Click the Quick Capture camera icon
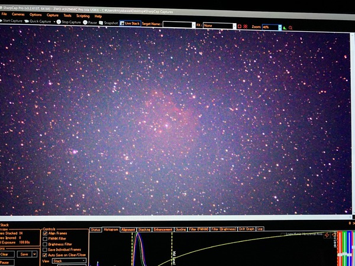The image size is (355, 266). pos(27,21)
